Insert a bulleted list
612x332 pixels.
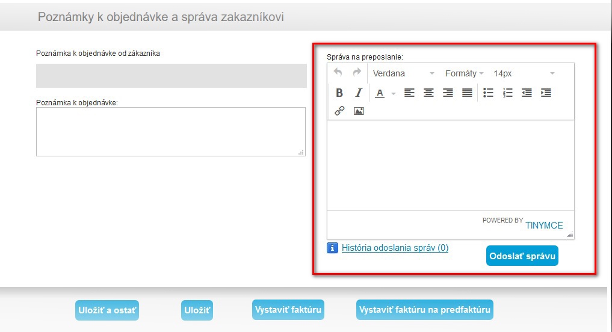(x=489, y=93)
